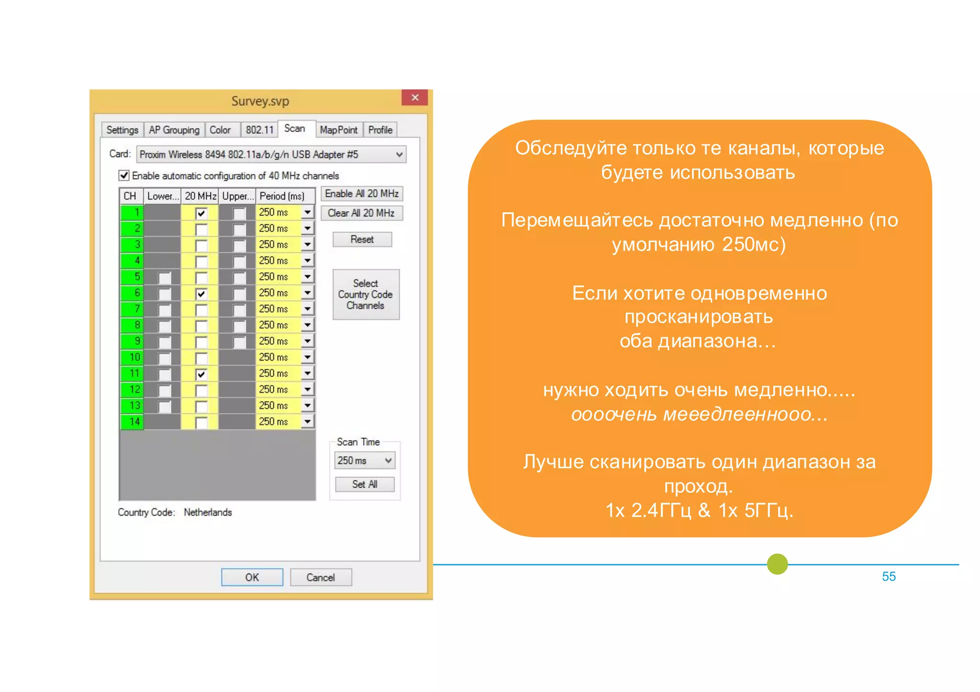This screenshot has height=692, width=980.
Task: Disable automatic configuration of 40 MHz channels
Action: [124, 176]
